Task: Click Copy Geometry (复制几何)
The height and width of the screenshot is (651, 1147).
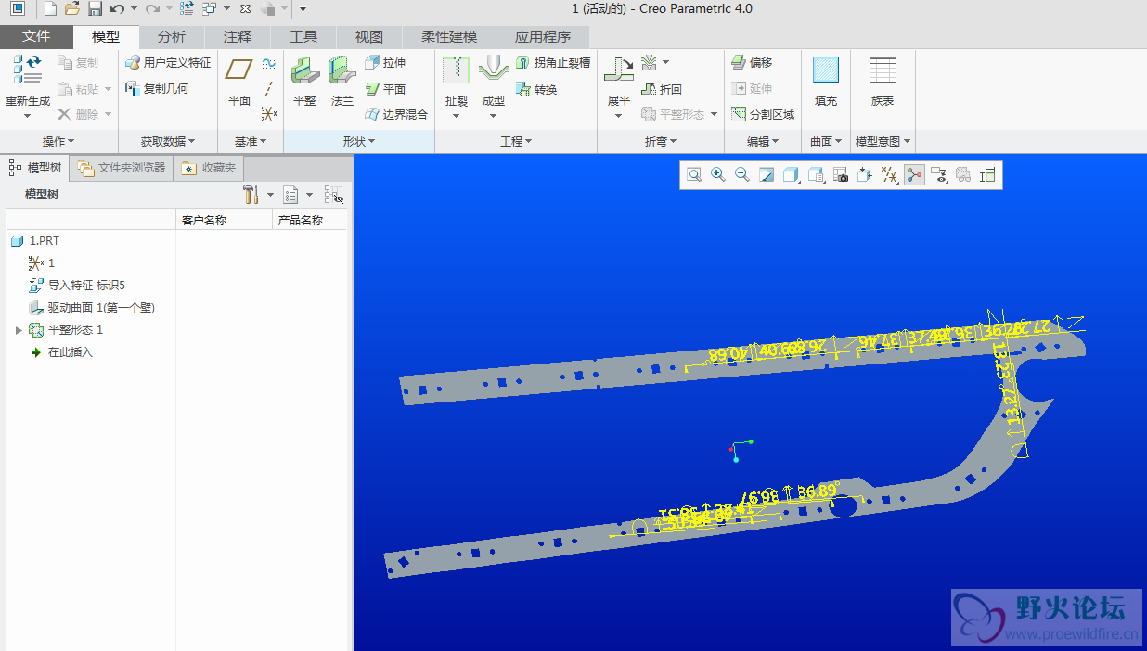Action: click(157, 89)
